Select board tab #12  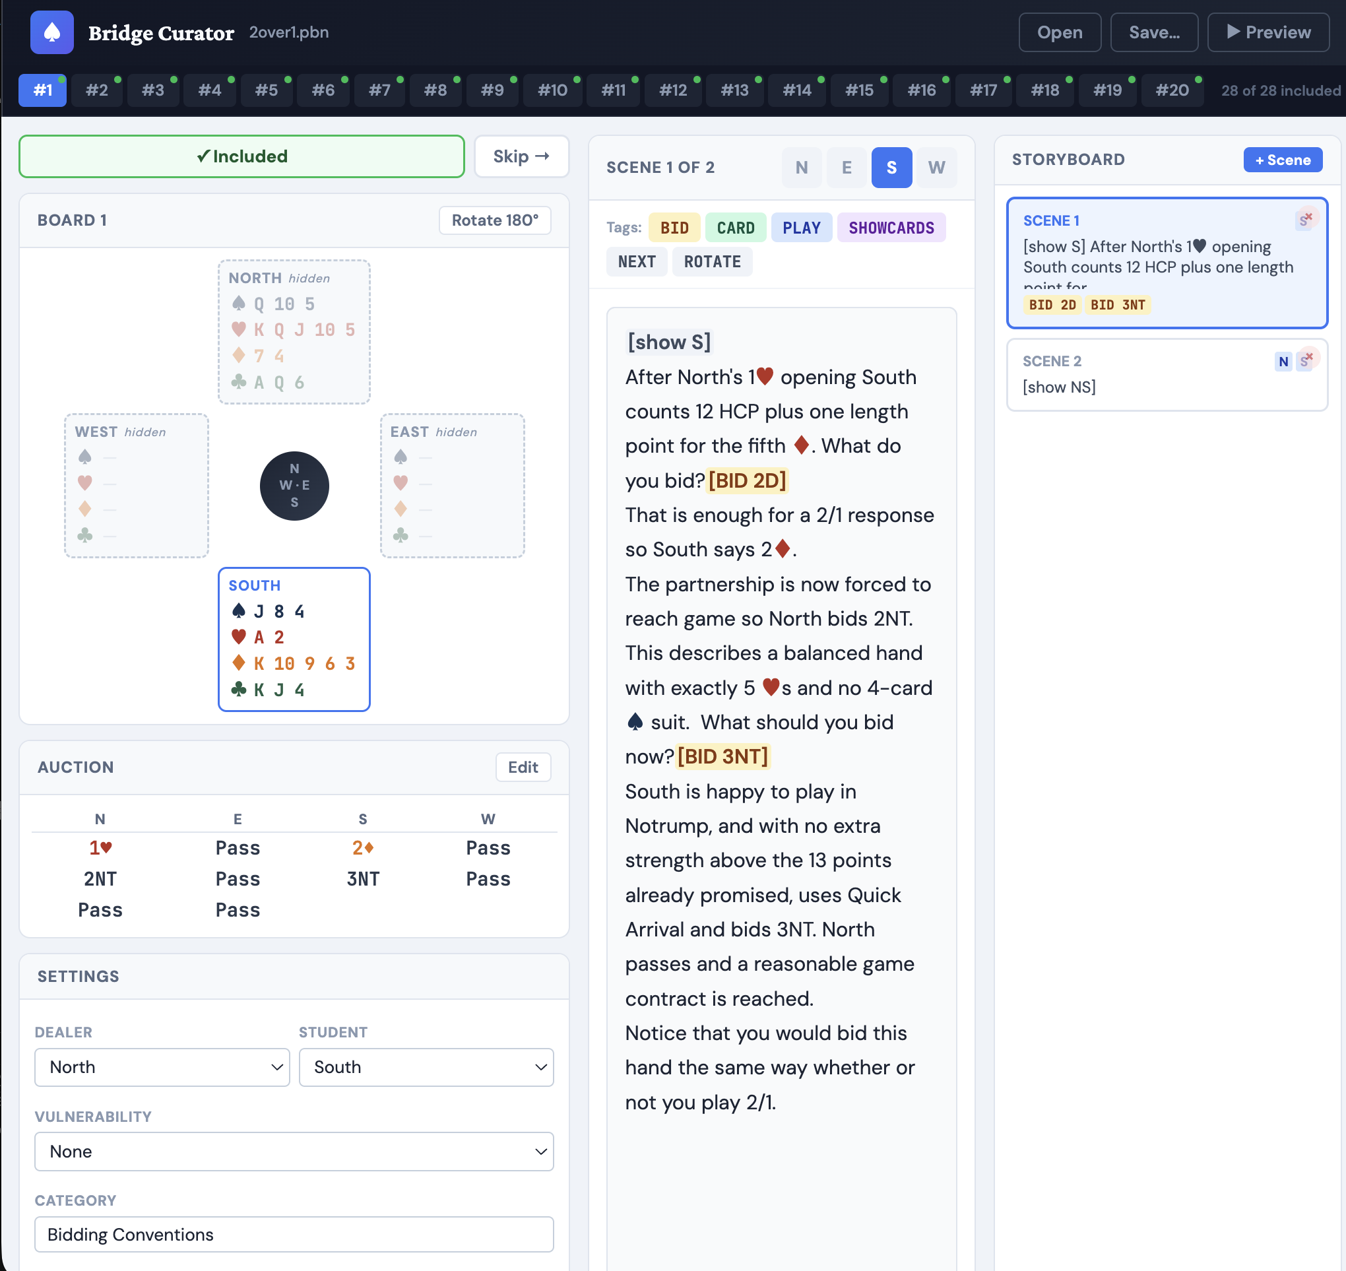672,90
